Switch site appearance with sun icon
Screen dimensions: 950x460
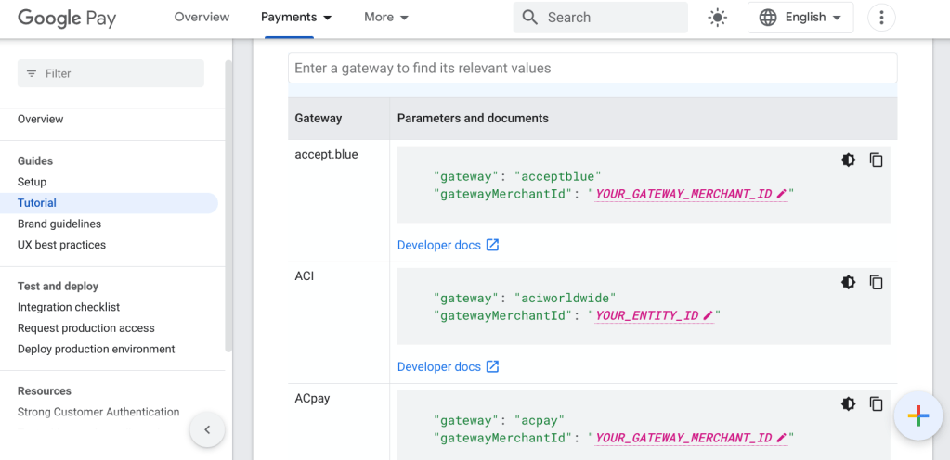point(717,18)
